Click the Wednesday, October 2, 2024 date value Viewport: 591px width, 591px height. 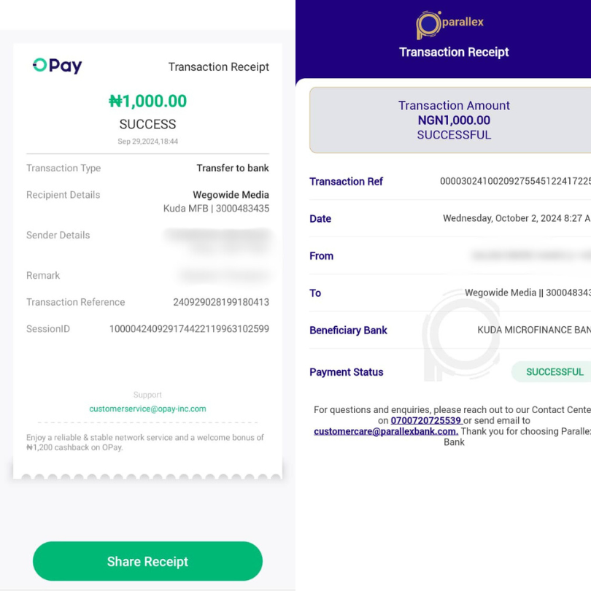click(516, 218)
